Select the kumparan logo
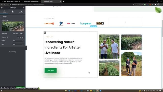 coord(86,24)
